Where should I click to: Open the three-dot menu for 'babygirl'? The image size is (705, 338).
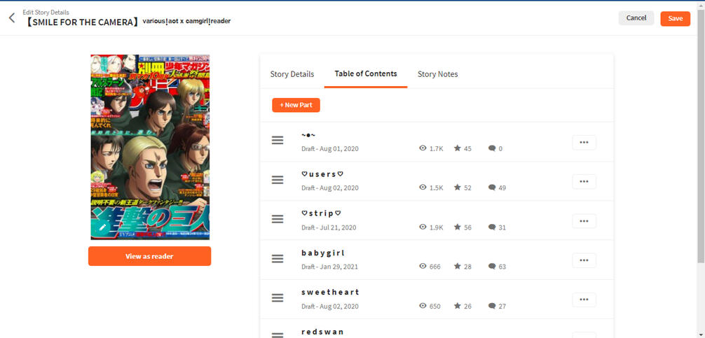pos(584,260)
